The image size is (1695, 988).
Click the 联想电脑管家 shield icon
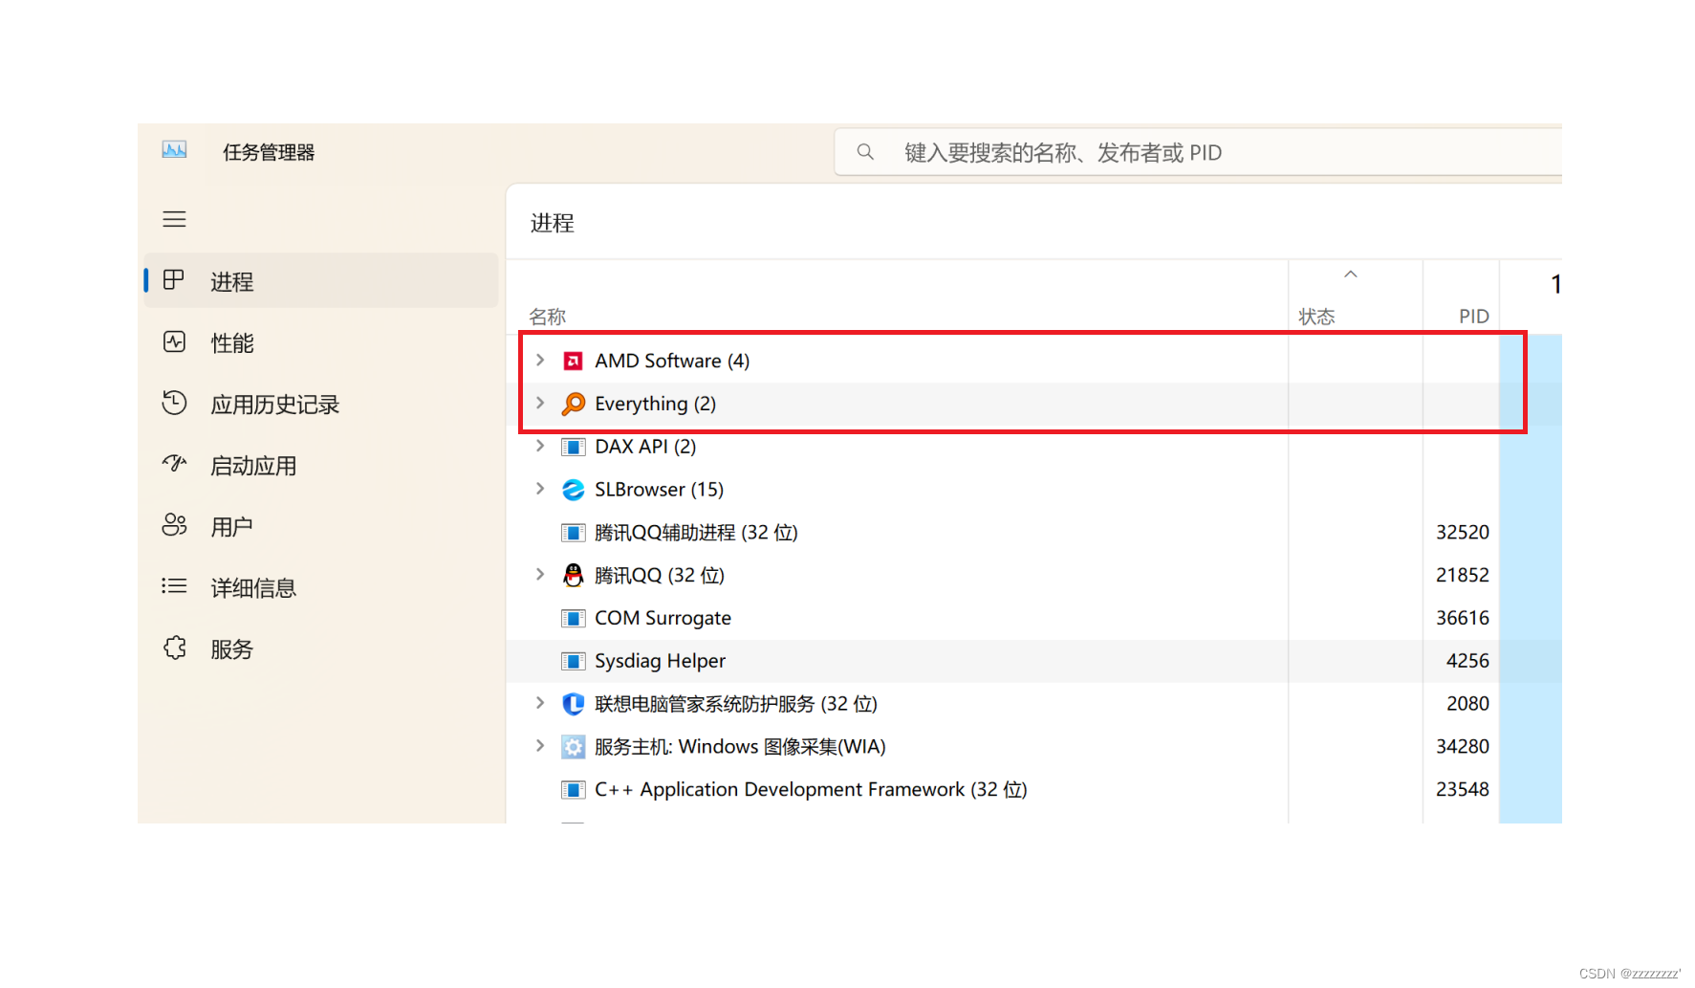click(x=573, y=704)
